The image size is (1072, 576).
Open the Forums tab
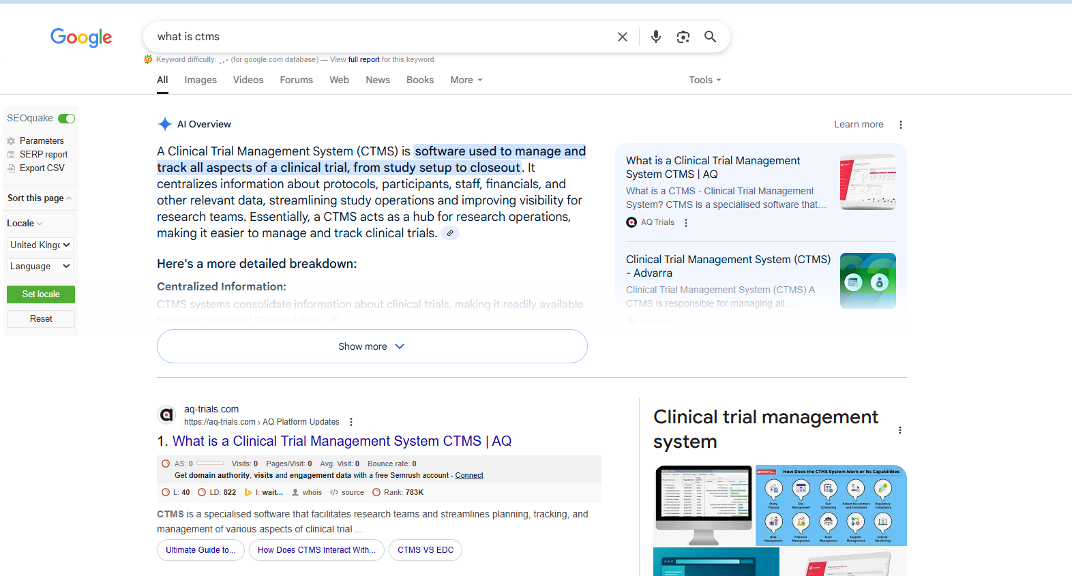(297, 80)
